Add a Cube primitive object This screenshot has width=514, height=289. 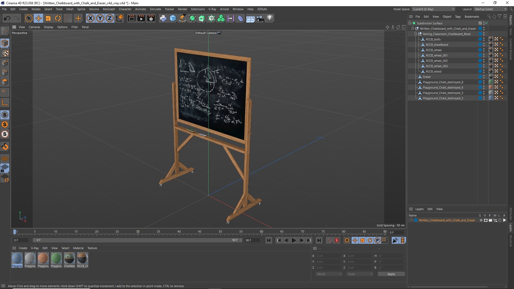(x=173, y=18)
